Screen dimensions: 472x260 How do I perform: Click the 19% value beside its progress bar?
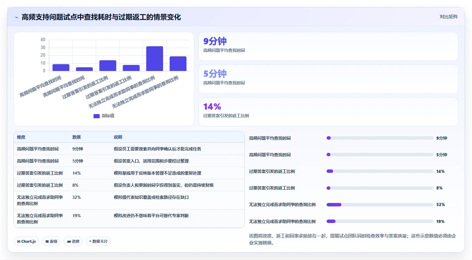tap(440, 221)
